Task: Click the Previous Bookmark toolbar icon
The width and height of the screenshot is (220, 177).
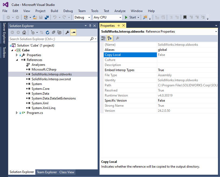Action: (191, 17)
